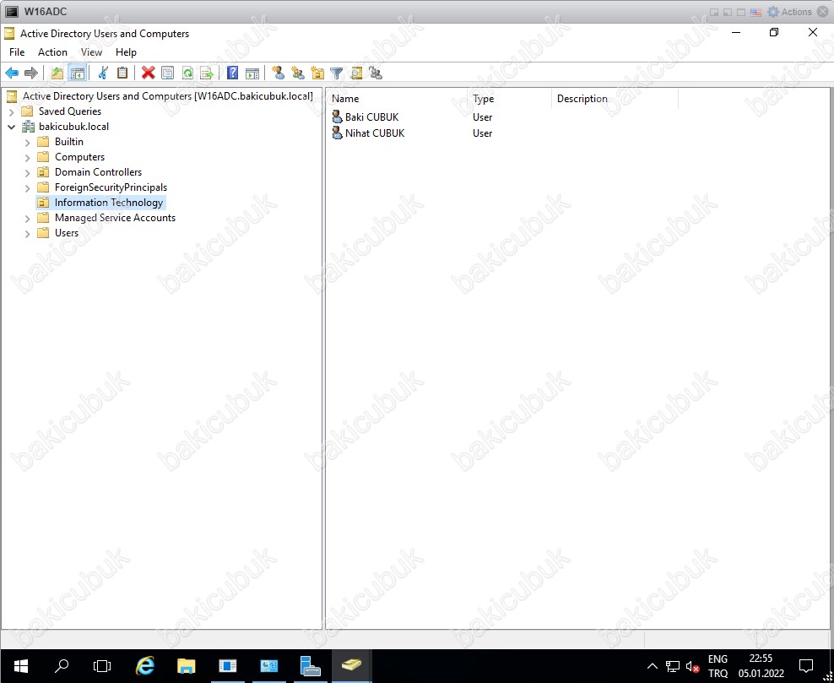This screenshot has width=834, height=683.
Task: Click the Forward arrow in the toolbar
Action: pos(31,73)
